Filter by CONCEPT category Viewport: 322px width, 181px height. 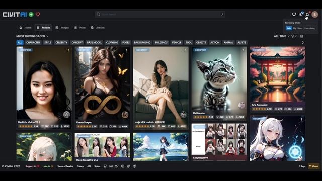click(x=77, y=42)
